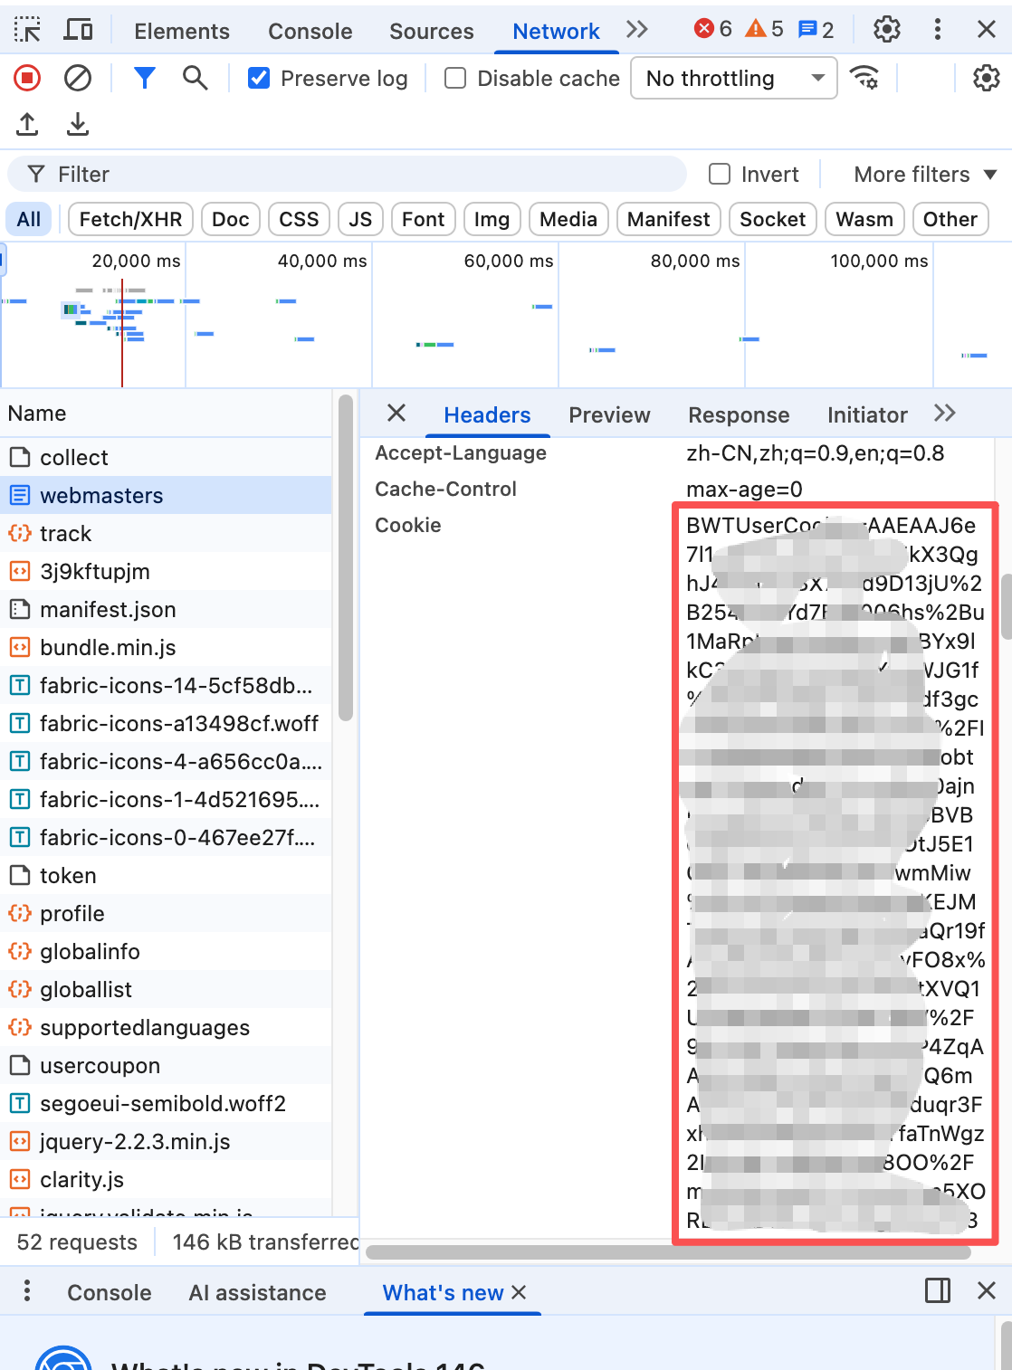1012x1370 pixels.
Task: Show more DevTools panel tabs
Action: click(637, 30)
